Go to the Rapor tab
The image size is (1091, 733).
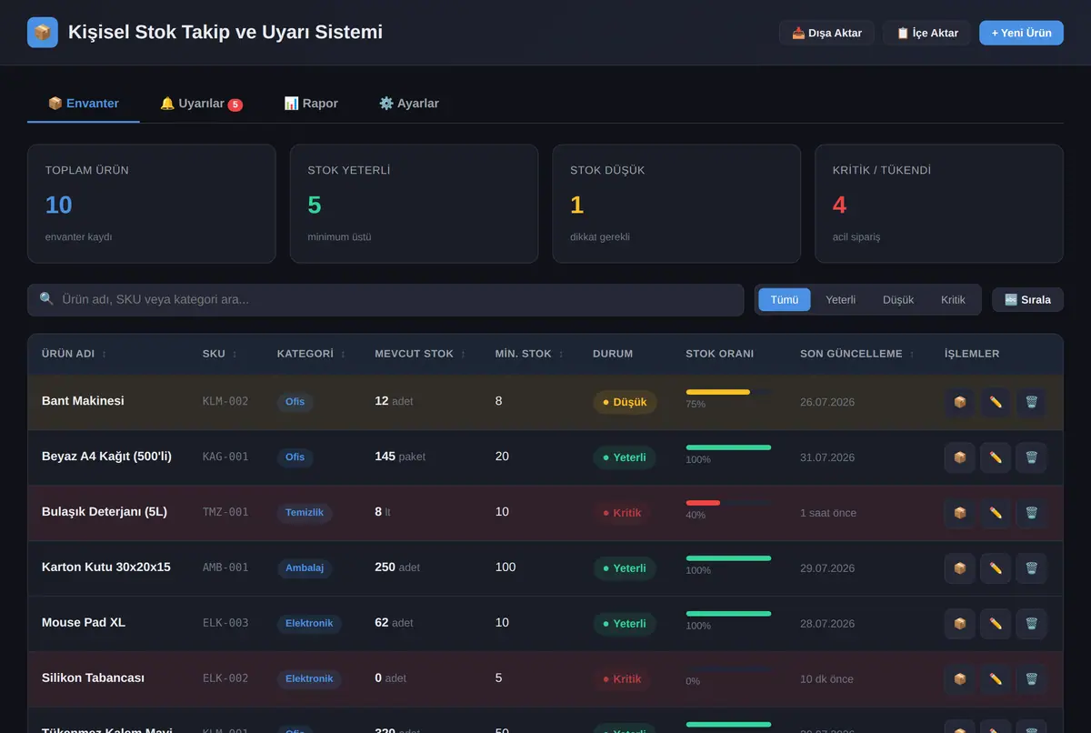tap(311, 104)
